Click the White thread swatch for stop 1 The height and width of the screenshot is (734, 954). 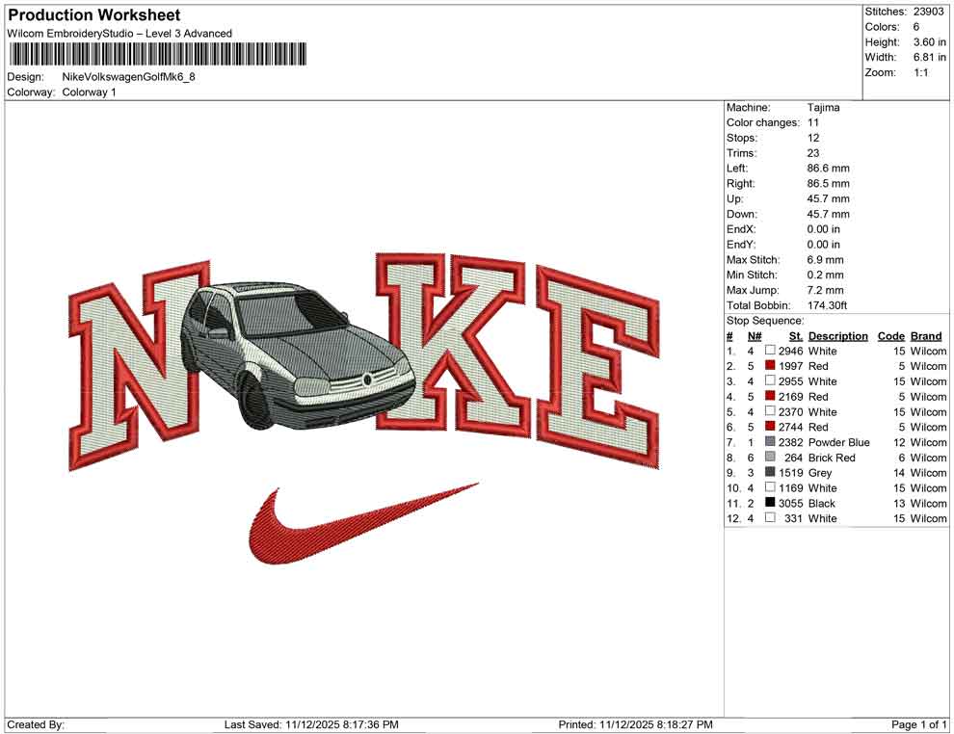(768, 351)
